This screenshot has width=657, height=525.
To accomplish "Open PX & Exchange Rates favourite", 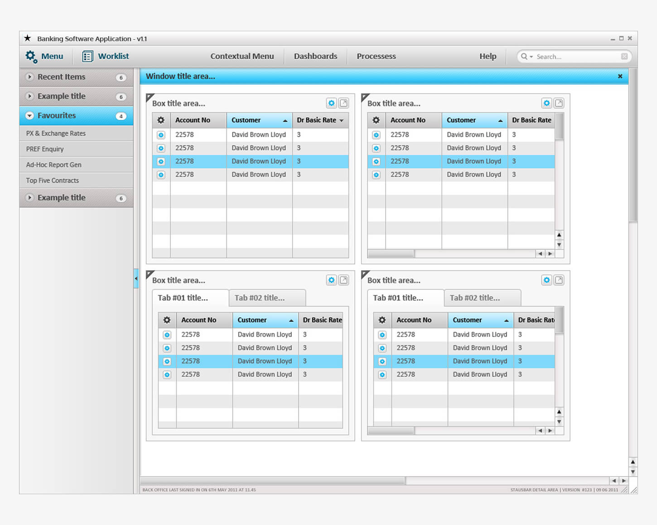I will coord(76,134).
